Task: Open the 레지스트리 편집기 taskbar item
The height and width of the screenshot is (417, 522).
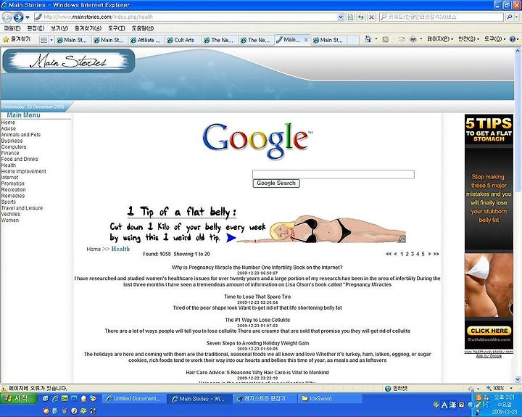Action: coord(264,399)
